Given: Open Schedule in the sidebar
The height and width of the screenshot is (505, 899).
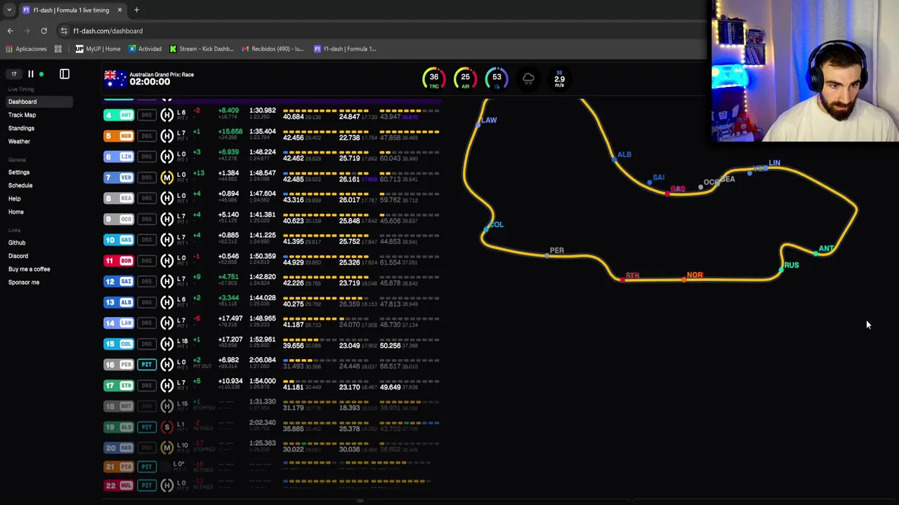Looking at the screenshot, I should click(20, 185).
